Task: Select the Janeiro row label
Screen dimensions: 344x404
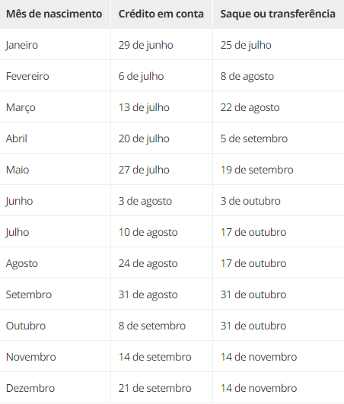Action: pyautogui.click(x=22, y=46)
